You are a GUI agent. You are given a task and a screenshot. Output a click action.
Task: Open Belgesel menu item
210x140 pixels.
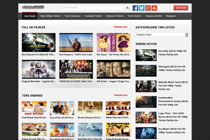(171, 16)
